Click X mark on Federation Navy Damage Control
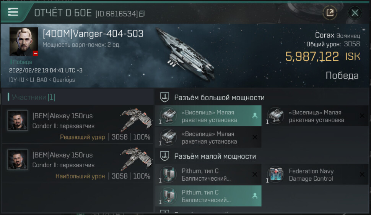The height and width of the screenshot is (215, 371). pos(362,175)
